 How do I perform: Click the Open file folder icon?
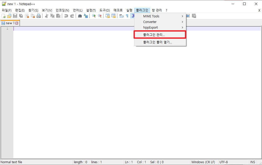[9, 16]
